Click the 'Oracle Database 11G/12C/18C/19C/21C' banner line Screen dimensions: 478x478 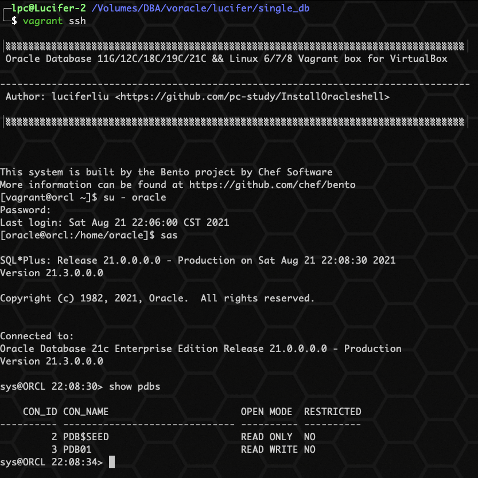click(x=227, y=59)
